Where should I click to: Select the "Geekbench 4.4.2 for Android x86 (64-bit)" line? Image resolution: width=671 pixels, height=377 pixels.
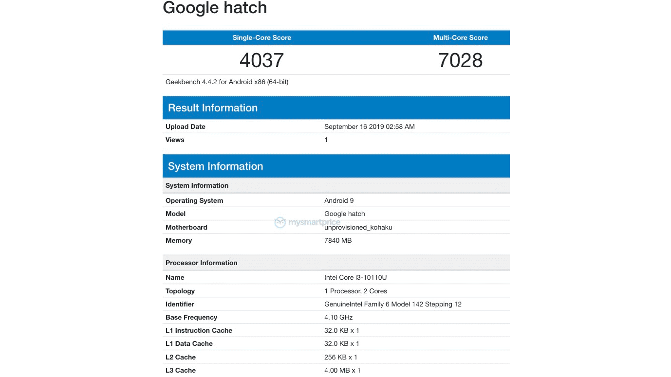tap(227, 82)
